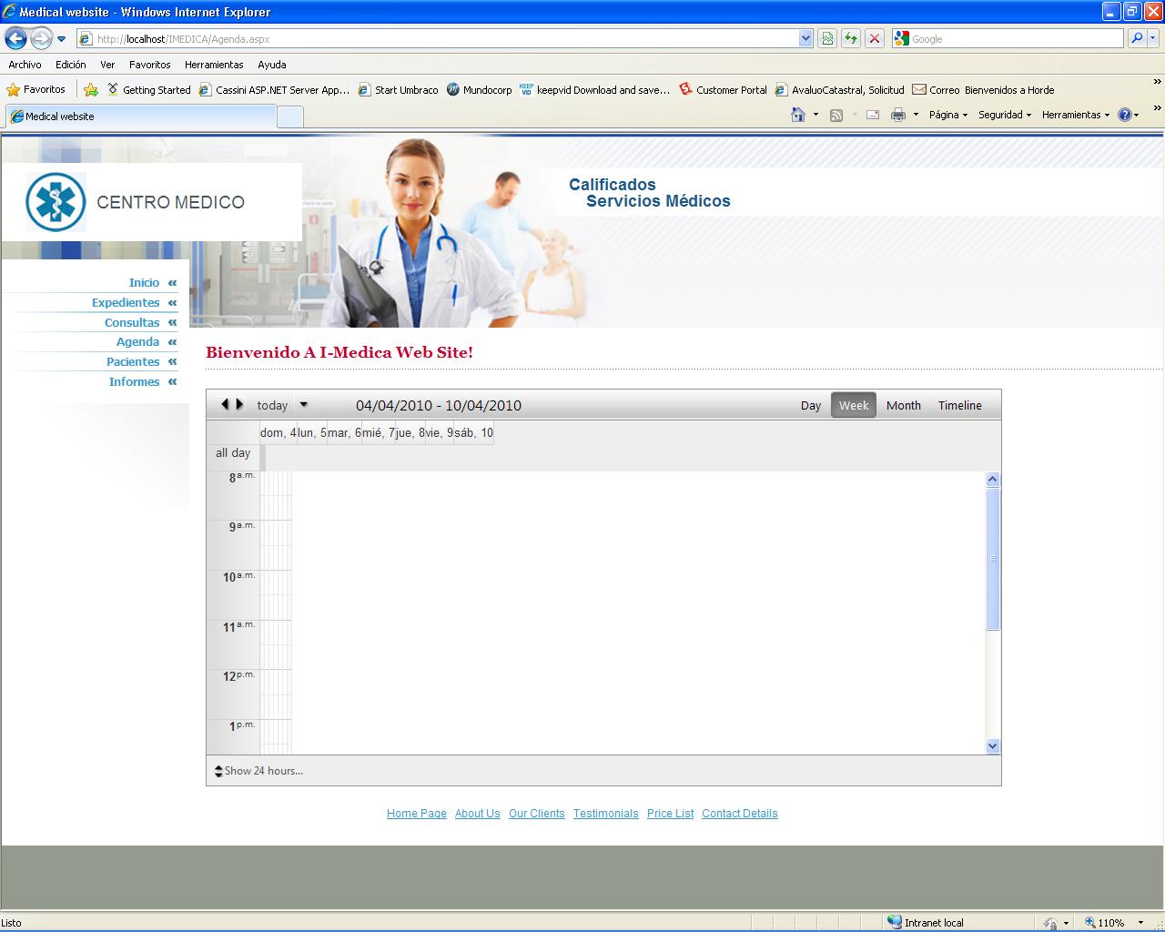Open the Start Umbraco favorite
This screenshot has width=1165, height=932.
click(398, 89)
